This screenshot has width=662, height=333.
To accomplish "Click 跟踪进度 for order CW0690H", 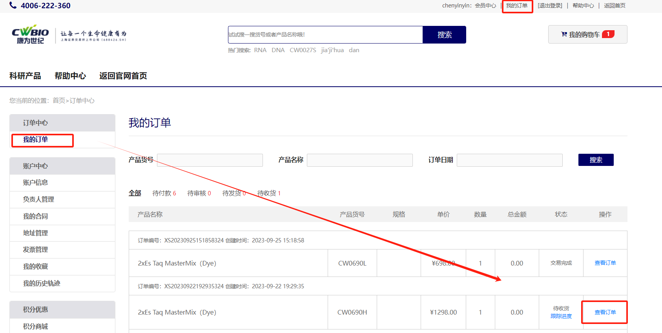I will point(561,316).
